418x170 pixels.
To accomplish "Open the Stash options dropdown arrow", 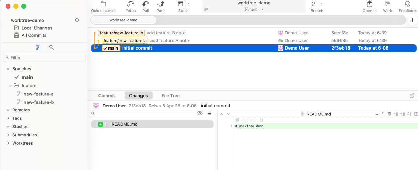I will click(x=188, y=3).
